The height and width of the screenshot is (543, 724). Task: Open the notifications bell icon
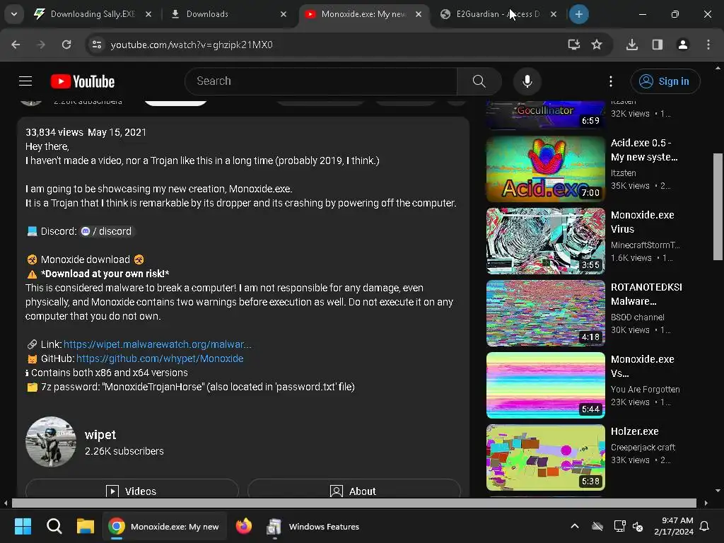[705, 526]
